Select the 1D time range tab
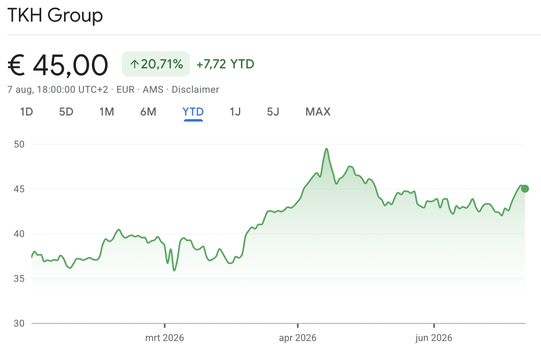541x351 pixels. pyautogui.click(x=26, y=112)
